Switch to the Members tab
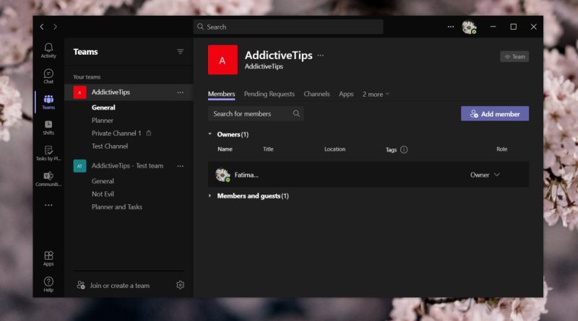This screenshot has width=578, height=321. tap(221, 94)
